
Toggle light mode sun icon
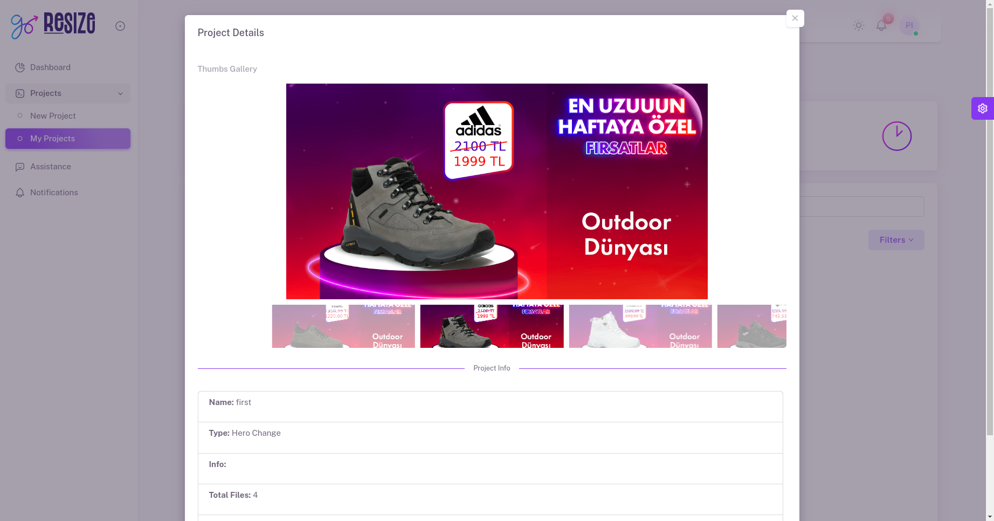pyautogui.click(x=859, y=25)
